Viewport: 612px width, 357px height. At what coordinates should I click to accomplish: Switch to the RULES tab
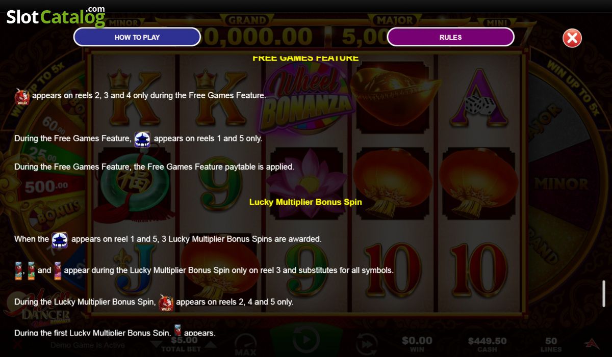450,37
